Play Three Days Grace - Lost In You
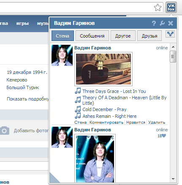Screen dimensions: 182x185 click(x=114, y=91)
